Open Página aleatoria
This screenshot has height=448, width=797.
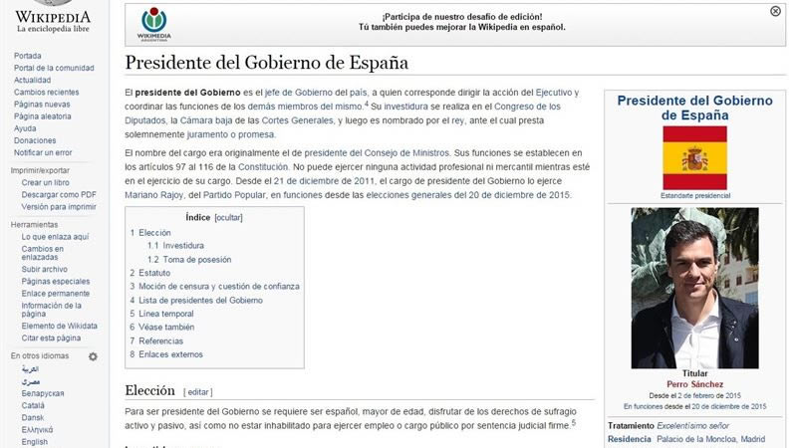point(42,116)
